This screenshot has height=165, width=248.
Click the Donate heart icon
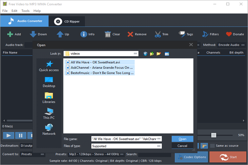(229, 34)
